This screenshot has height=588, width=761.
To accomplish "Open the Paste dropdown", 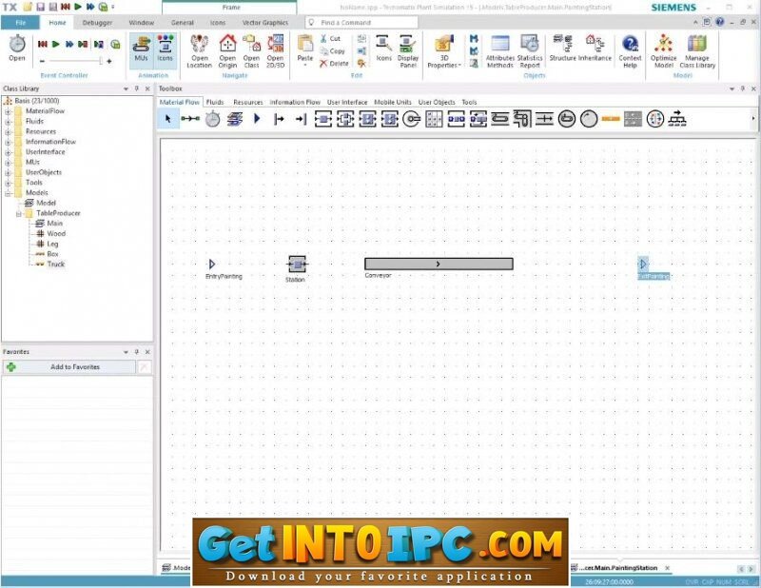I will (x=305, y=65).
